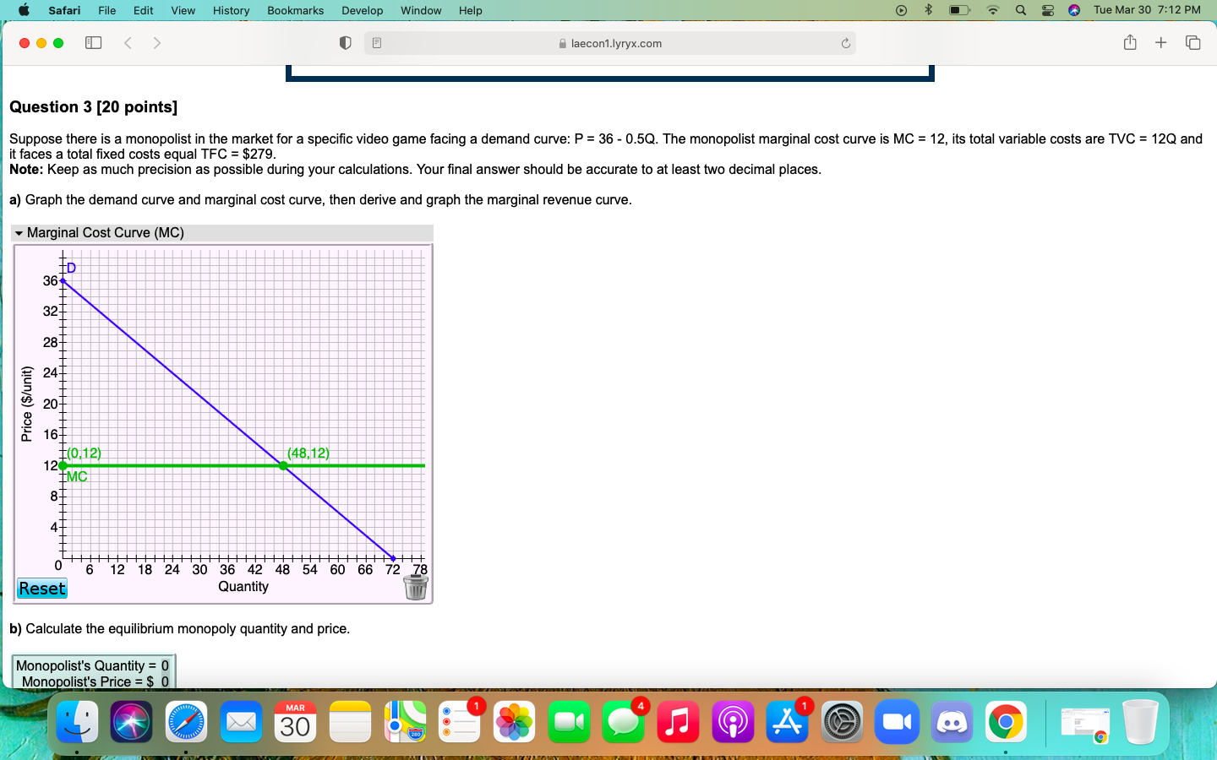Toggle the Safari sidebar

(x=94, y=42)
